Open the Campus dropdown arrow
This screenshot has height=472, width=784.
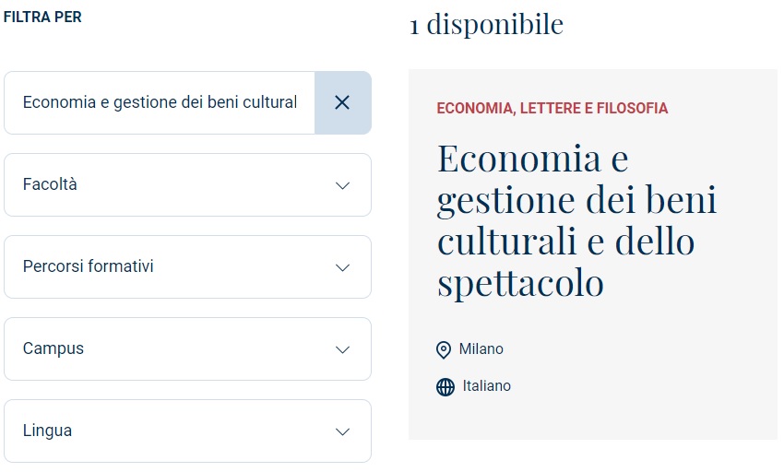coord(342,349)
